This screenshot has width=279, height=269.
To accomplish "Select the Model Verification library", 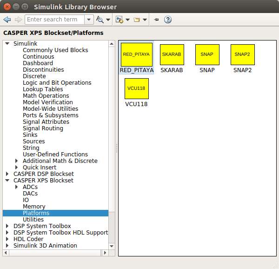I will 48,102.
